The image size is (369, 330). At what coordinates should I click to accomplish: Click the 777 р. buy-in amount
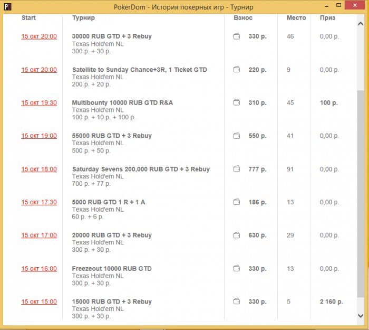257,169
